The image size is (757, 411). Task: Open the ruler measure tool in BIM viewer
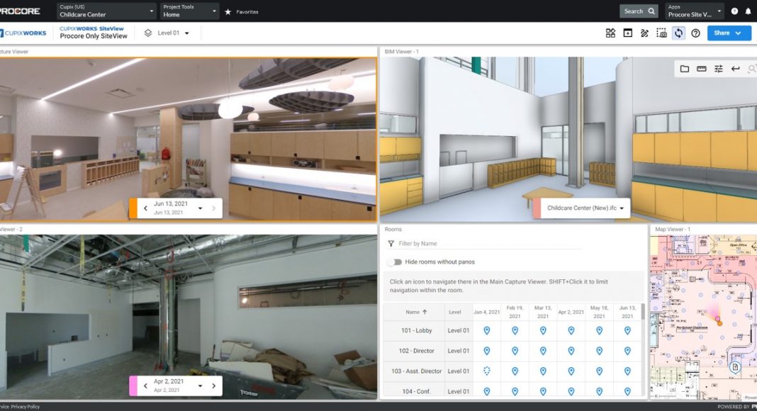(702, 69)
